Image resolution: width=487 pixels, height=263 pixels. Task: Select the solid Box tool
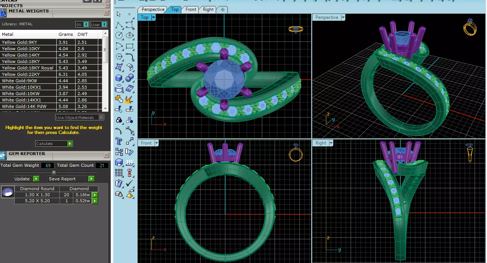coord(119,78)
